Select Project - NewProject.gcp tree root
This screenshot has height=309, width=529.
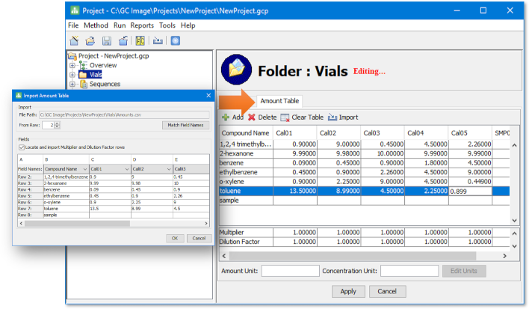click(x=114, y=55)
